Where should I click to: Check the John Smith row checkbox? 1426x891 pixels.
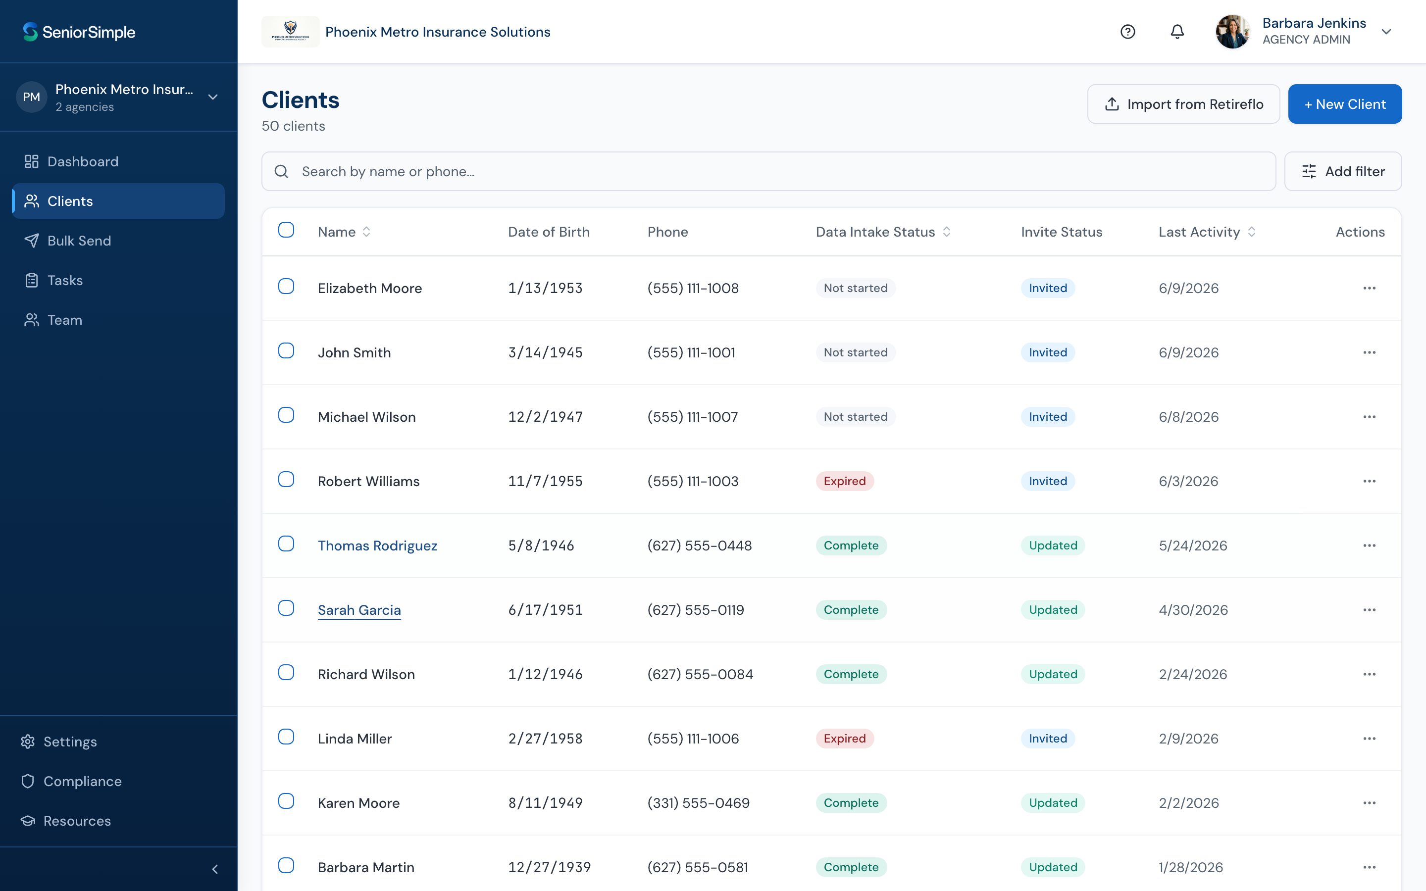(286, 350)
